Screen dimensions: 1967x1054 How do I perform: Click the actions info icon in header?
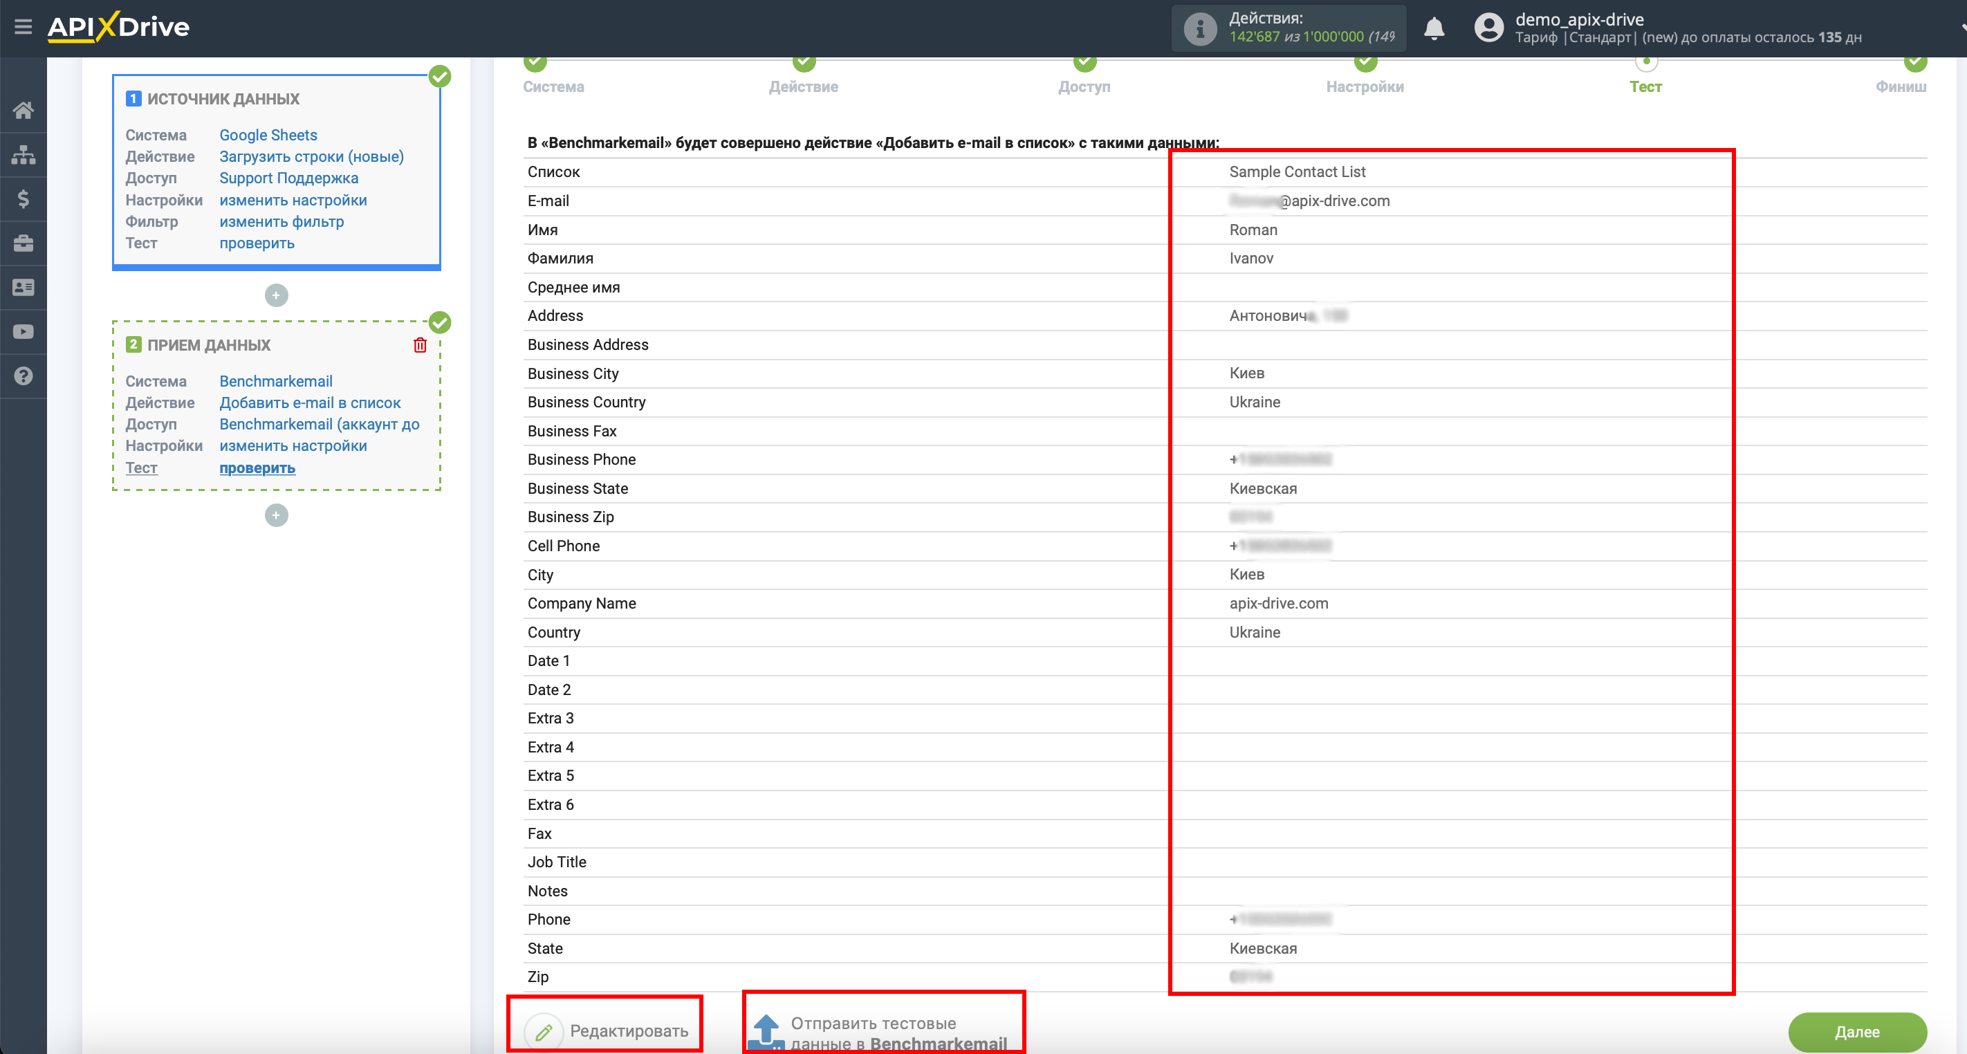(1199, 29)
